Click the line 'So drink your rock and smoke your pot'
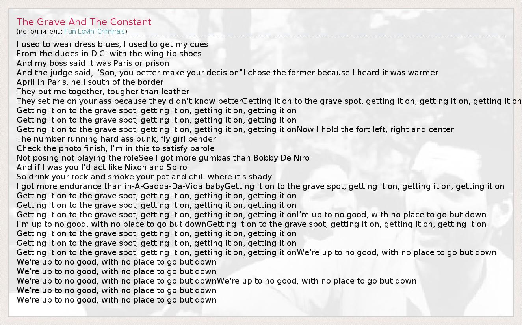 (x=144, y=177)
